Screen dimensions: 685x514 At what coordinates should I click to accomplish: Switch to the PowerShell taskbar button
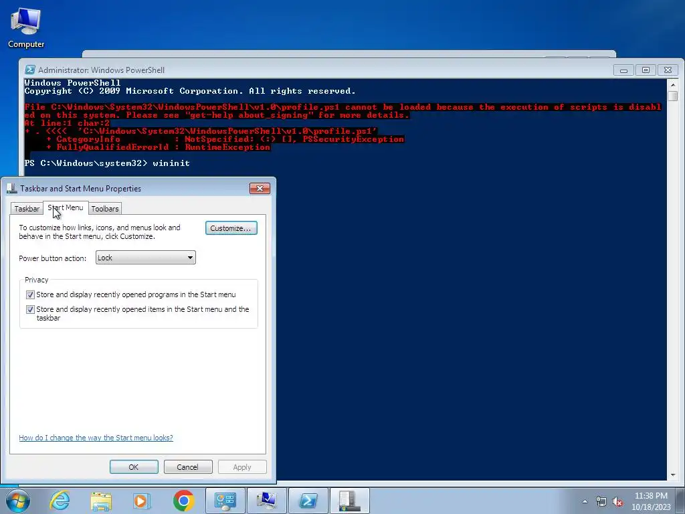click(308, 501)
